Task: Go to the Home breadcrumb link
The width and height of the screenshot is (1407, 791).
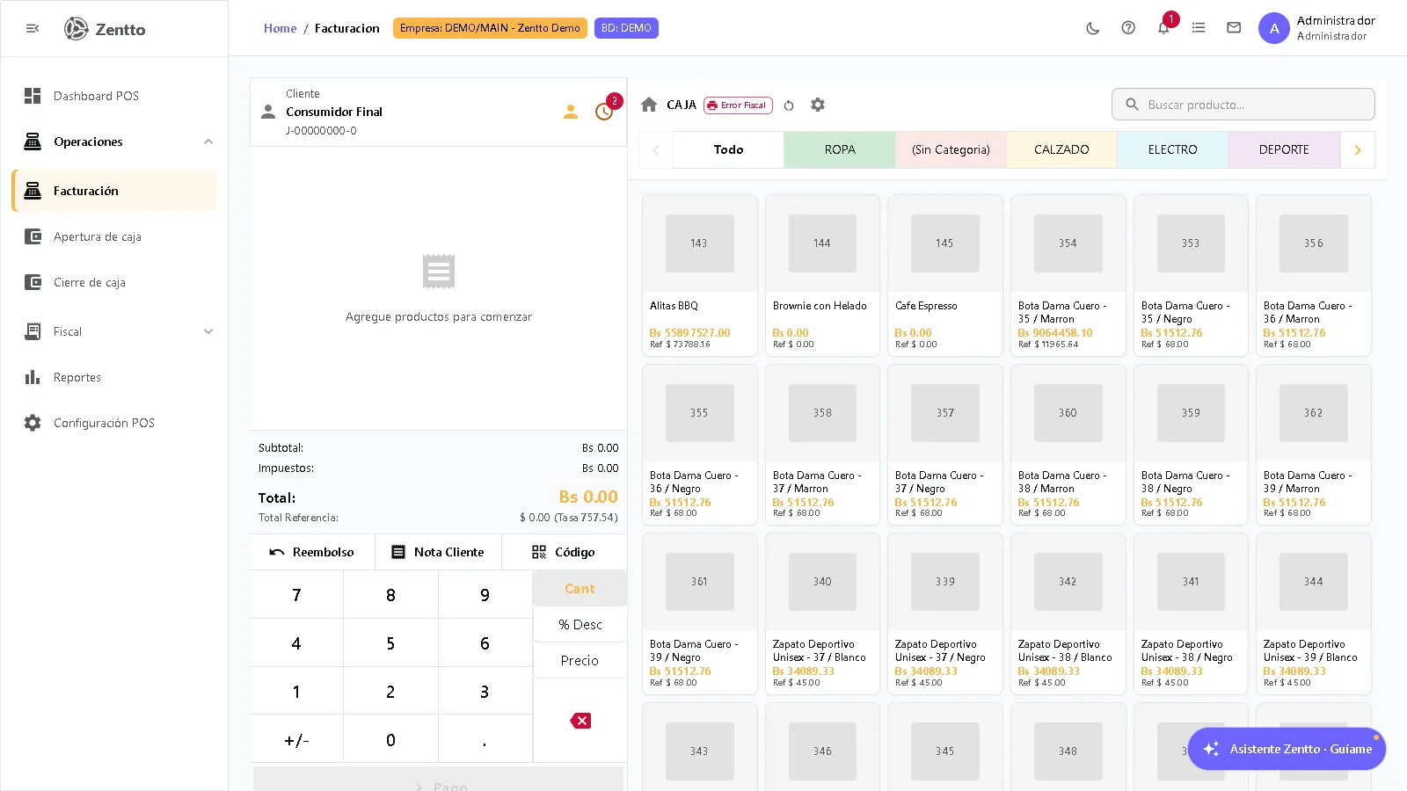Action: pyautogui.click(x=280, y=28)
